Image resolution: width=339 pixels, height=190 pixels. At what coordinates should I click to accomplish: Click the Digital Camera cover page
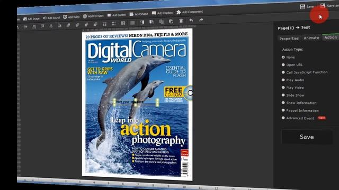(x=137, y=104)
